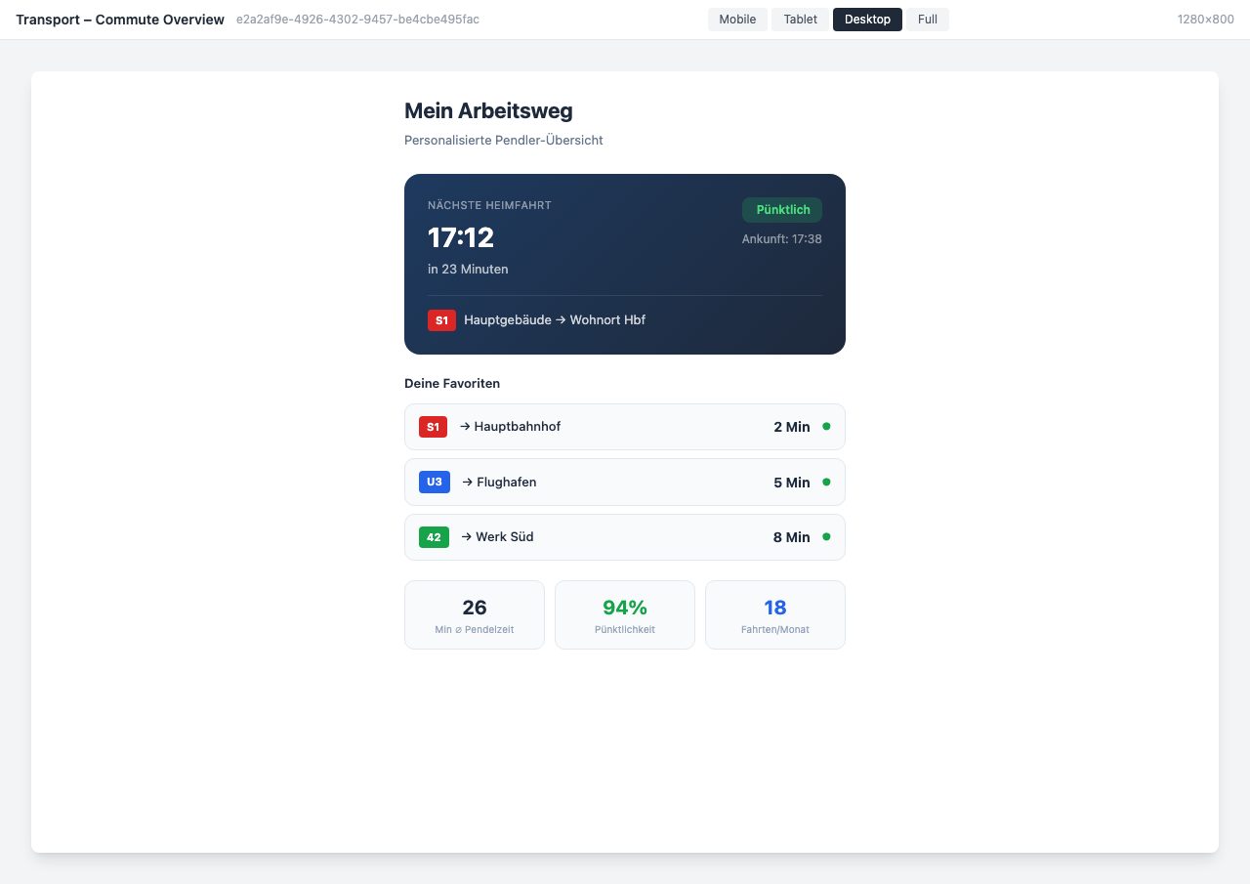Open the Full viewport view
Image resolution: width=1250 pixels, height=884 pixels.
927,19
